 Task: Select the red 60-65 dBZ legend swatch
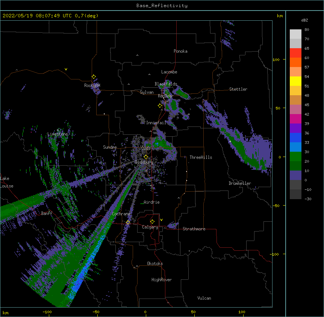(x=295, y=53)
